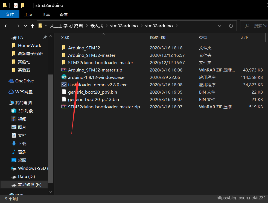Open 高频电子线路 folder in sidebar
The width and height of the screenshot is (268, 203).
[x=30, y=53]
